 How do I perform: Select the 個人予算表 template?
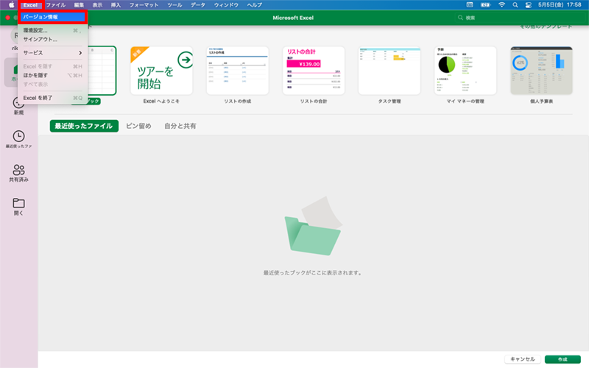pos(541,71)
